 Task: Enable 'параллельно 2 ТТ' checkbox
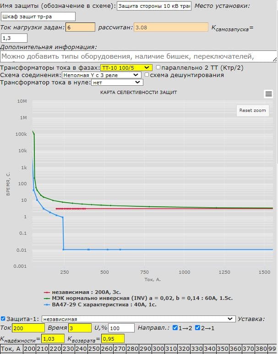[x=158, y=67]
